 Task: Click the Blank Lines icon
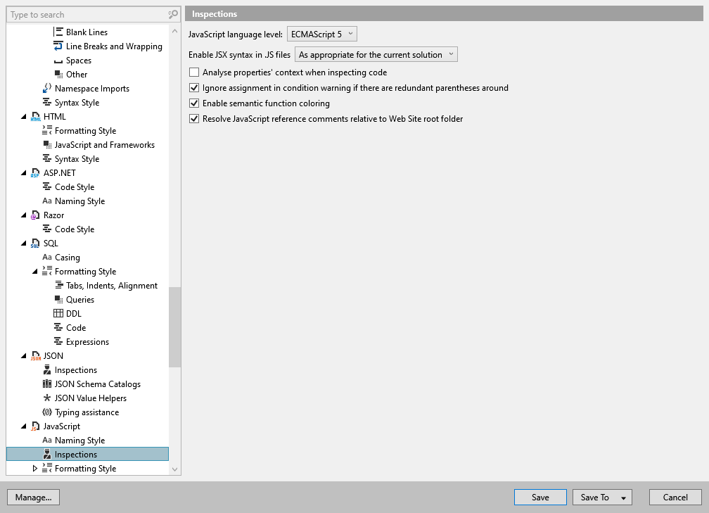click(x=58, y=32)
